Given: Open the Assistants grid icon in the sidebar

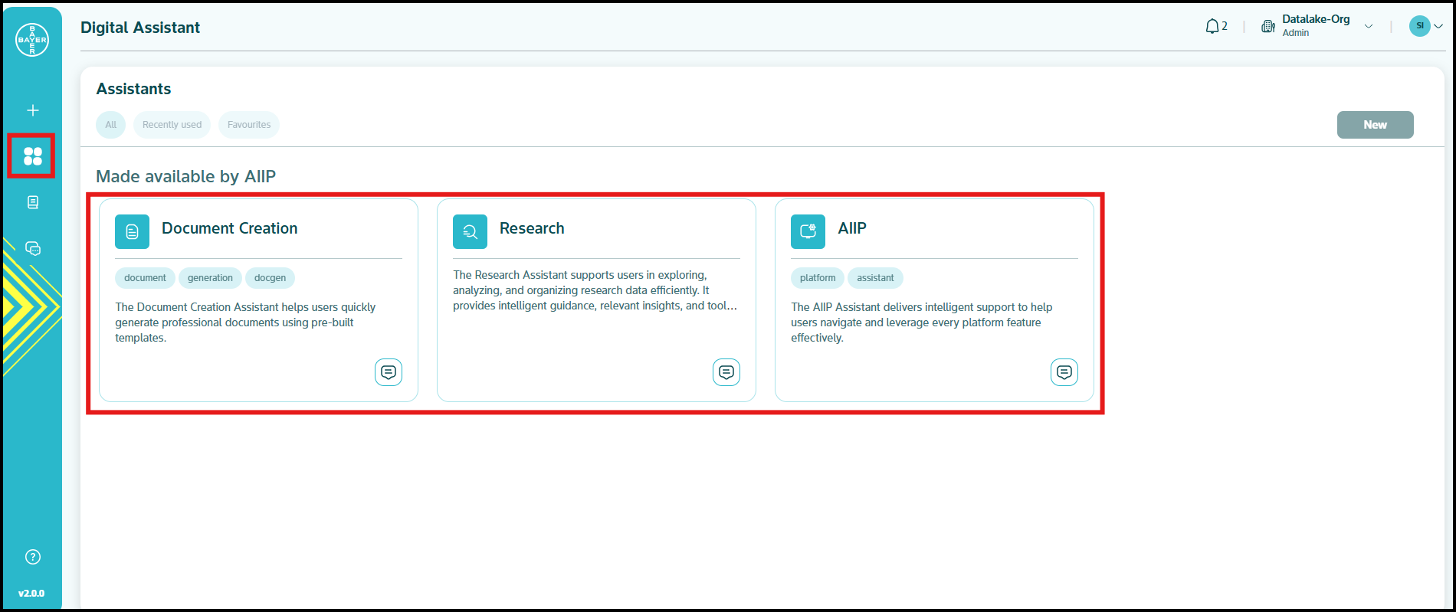Looking at the screenshot, I should point(32,156).
